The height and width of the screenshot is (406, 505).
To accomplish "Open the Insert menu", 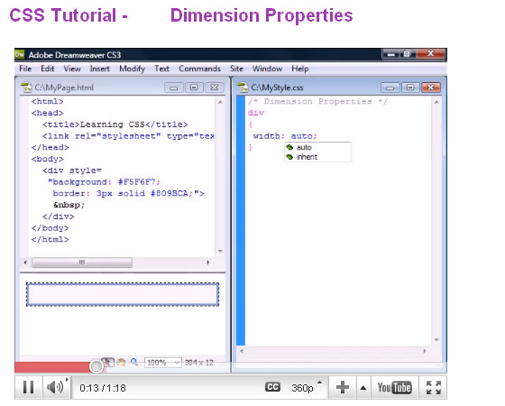I will (99, 69).
